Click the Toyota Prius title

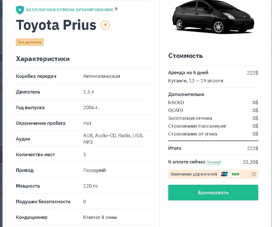[x=56, y=25]
